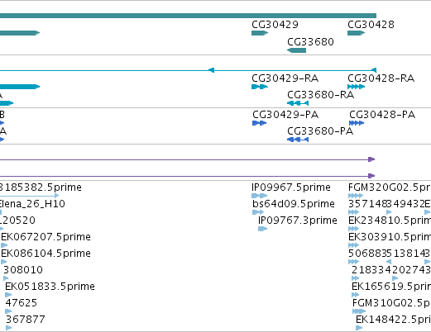Select the upper purple feature line
Image resolution: width=431 pixels, height=332 pixels.
click(x=188, y=159)
